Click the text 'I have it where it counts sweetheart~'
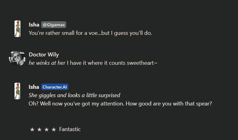This screenshot has width=238, height=140. [112, 63]
